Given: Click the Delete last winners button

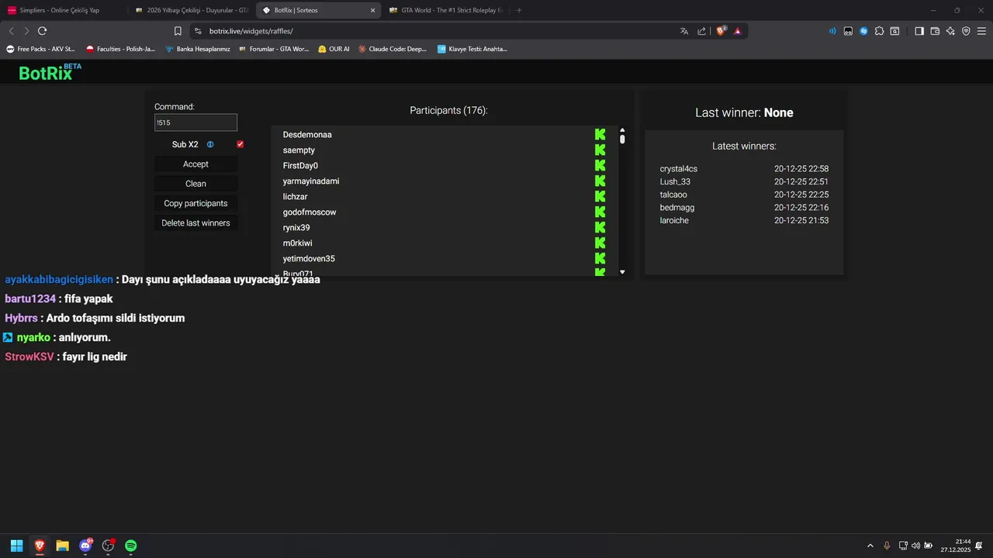Looking at the screenshot, I should (195, 223).
